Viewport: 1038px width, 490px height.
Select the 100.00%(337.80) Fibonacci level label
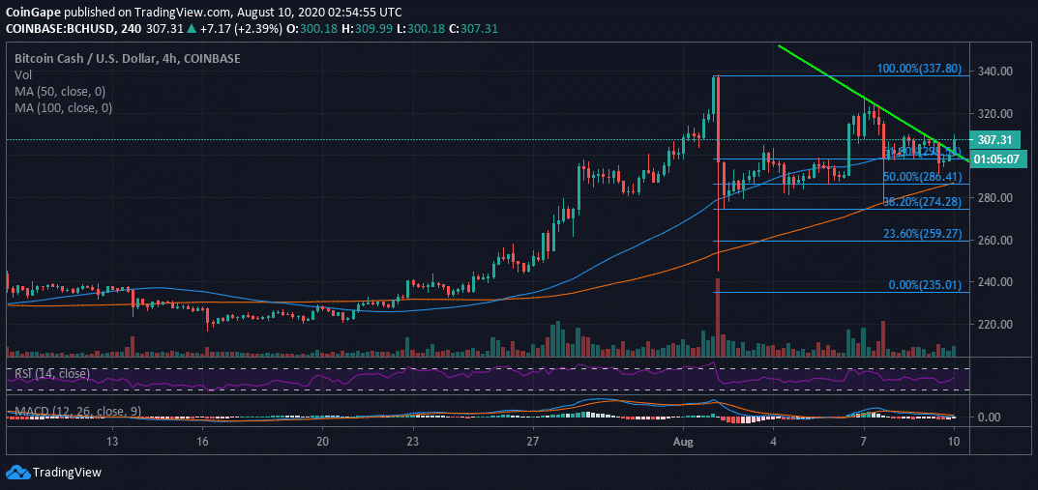[918, 70]
